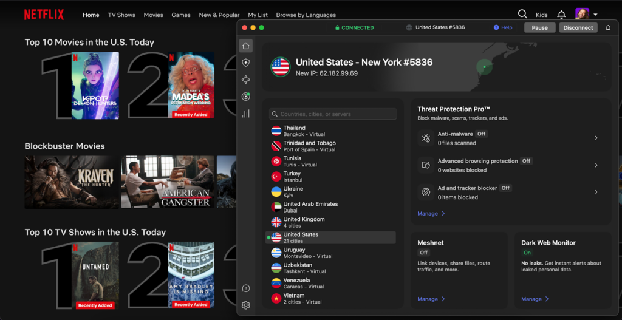Click the Anti-malware bug icon
Screen dimensions: 622x320
(x=426, y=138)
